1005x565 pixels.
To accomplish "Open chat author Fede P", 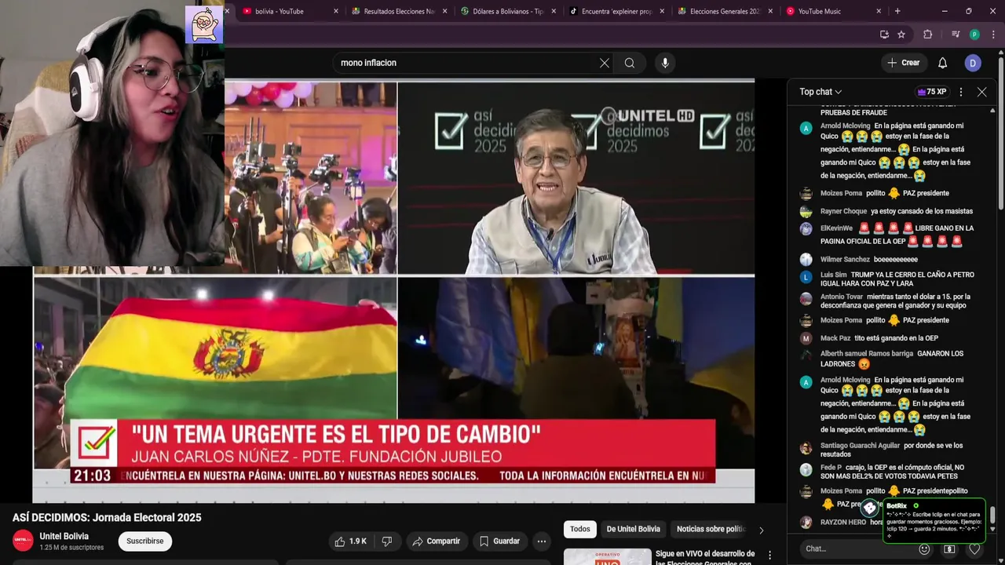I will [x=831, y=468].
